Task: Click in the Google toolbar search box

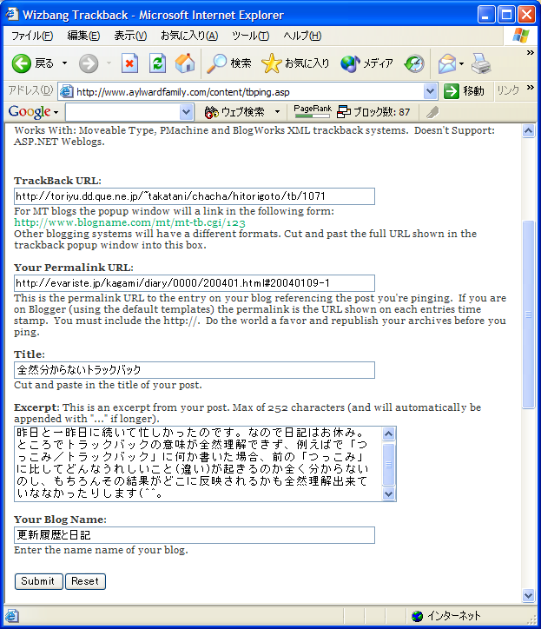Action: coord(122,112)
